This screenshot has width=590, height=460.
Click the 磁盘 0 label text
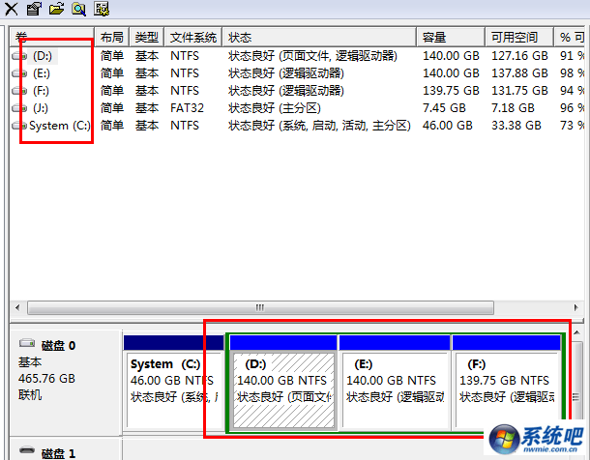click(58, 345)
